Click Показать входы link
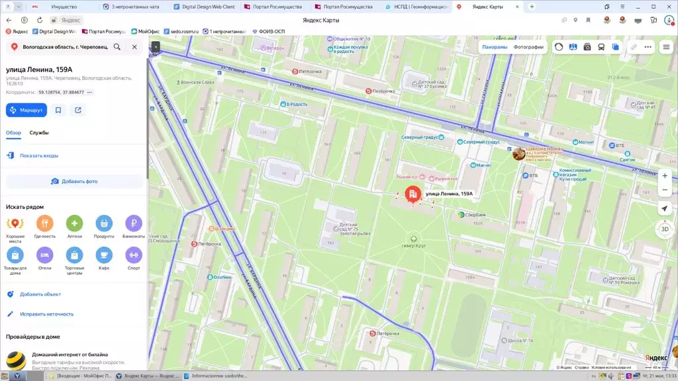Screen dimensions: 678x381 [x=39, y=155]
